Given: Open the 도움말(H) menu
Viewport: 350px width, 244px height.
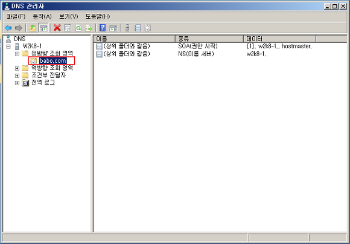Looking at the screenshot, I should tap(98, 16).
